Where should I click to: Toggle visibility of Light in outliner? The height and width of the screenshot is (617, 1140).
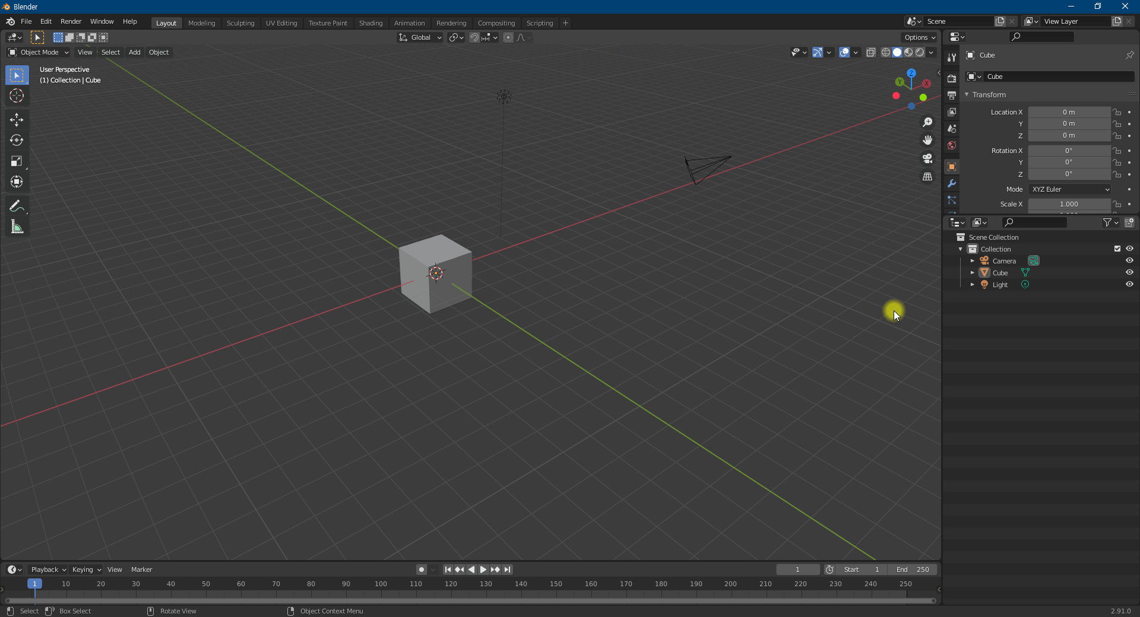[1129, 284]
